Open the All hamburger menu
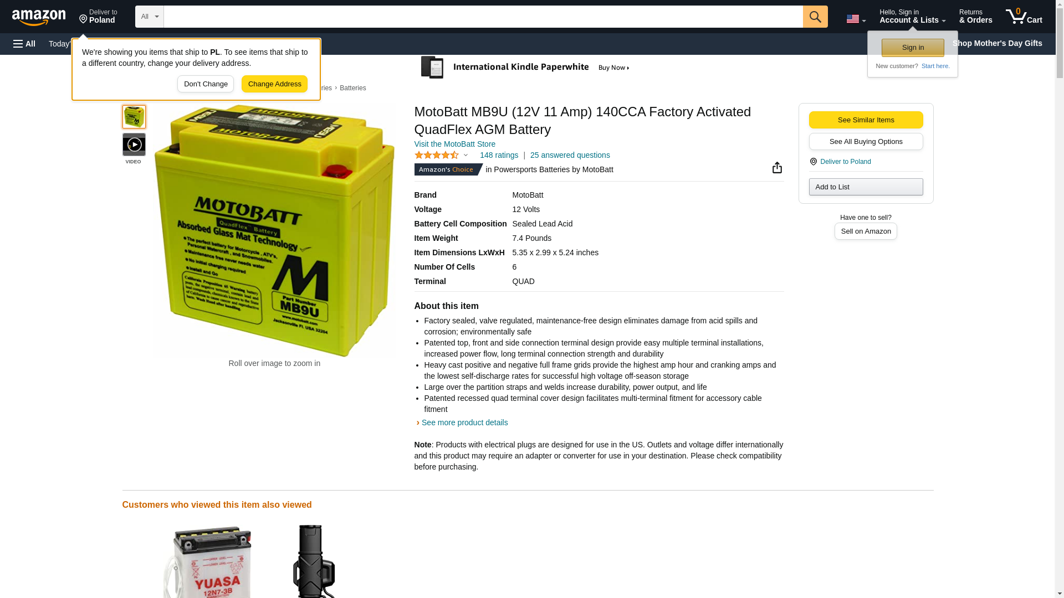 [24, 44]
